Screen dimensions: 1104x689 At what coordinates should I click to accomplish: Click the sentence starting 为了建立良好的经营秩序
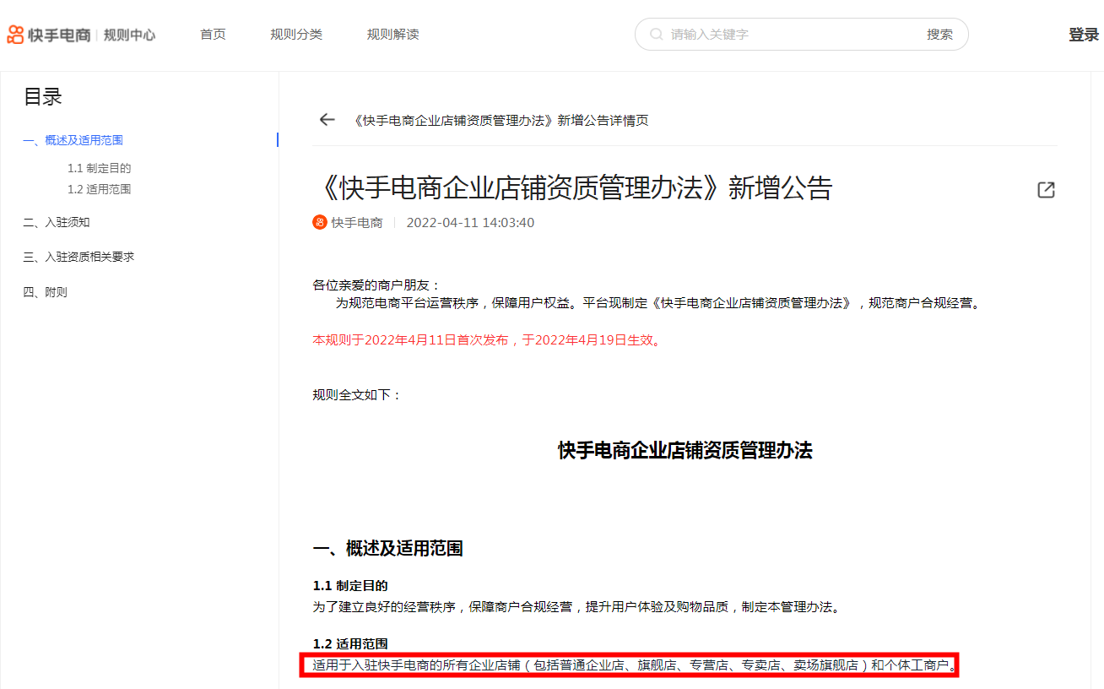click(x=576, y=606)
